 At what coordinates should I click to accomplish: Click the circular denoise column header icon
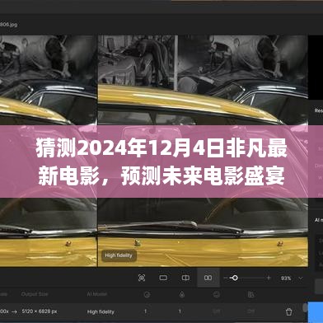[x=147, y=295]
